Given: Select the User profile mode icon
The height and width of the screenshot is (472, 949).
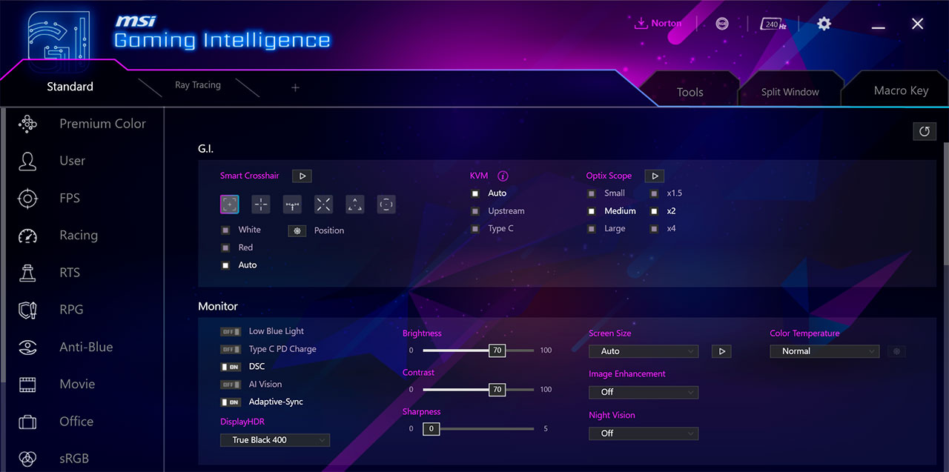Looking at the screenshot, I should (x=27, y=161).
